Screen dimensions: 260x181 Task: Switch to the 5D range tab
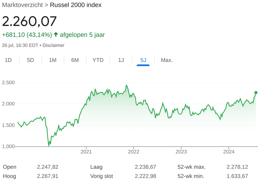pos(30,60)
